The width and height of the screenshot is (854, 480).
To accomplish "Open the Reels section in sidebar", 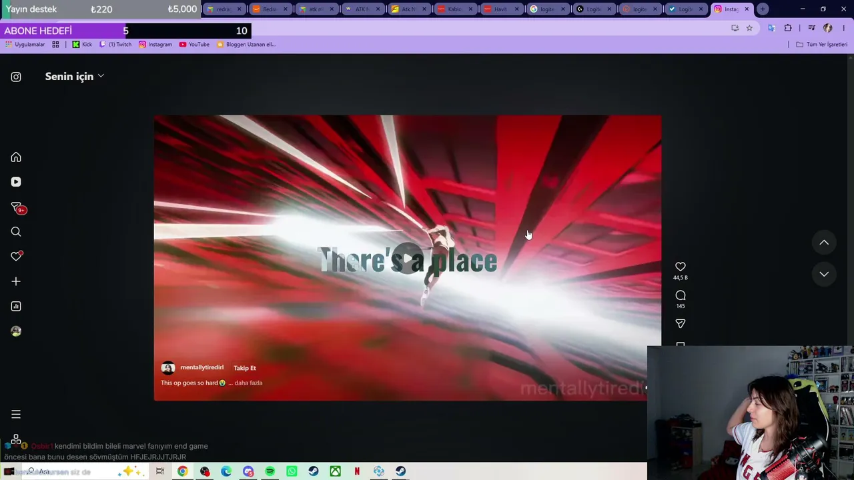I will [x=16, y=182].
